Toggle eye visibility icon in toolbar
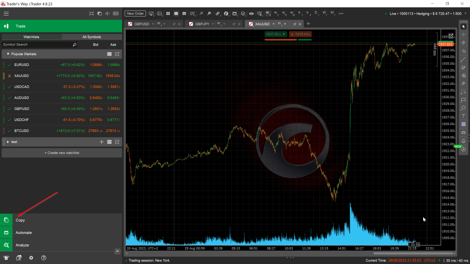 251,13
